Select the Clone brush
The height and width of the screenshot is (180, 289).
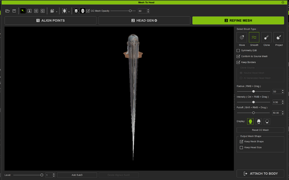(266, 37)
